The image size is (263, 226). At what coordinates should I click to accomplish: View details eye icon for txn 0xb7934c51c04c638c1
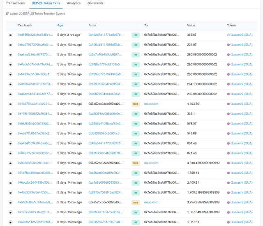pyautogui.click(x=10, y=74)
